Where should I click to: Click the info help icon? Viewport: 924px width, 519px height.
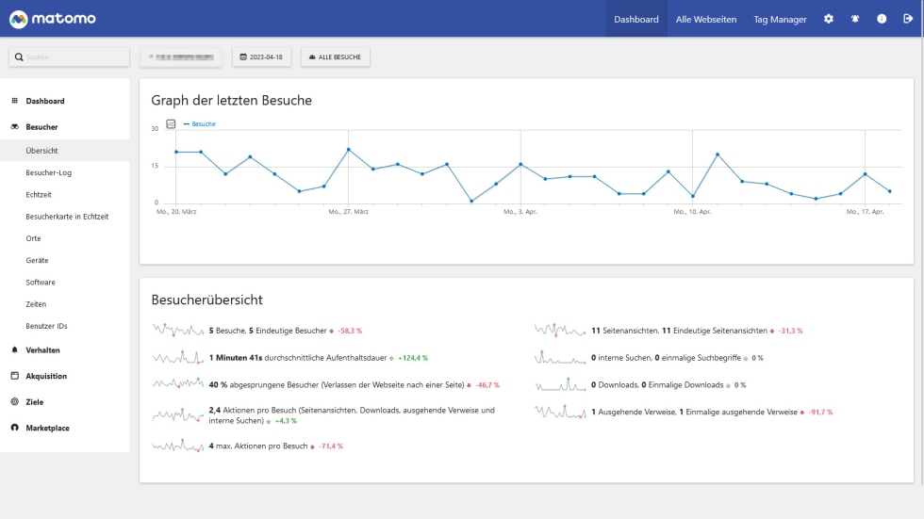pos(882,19)
